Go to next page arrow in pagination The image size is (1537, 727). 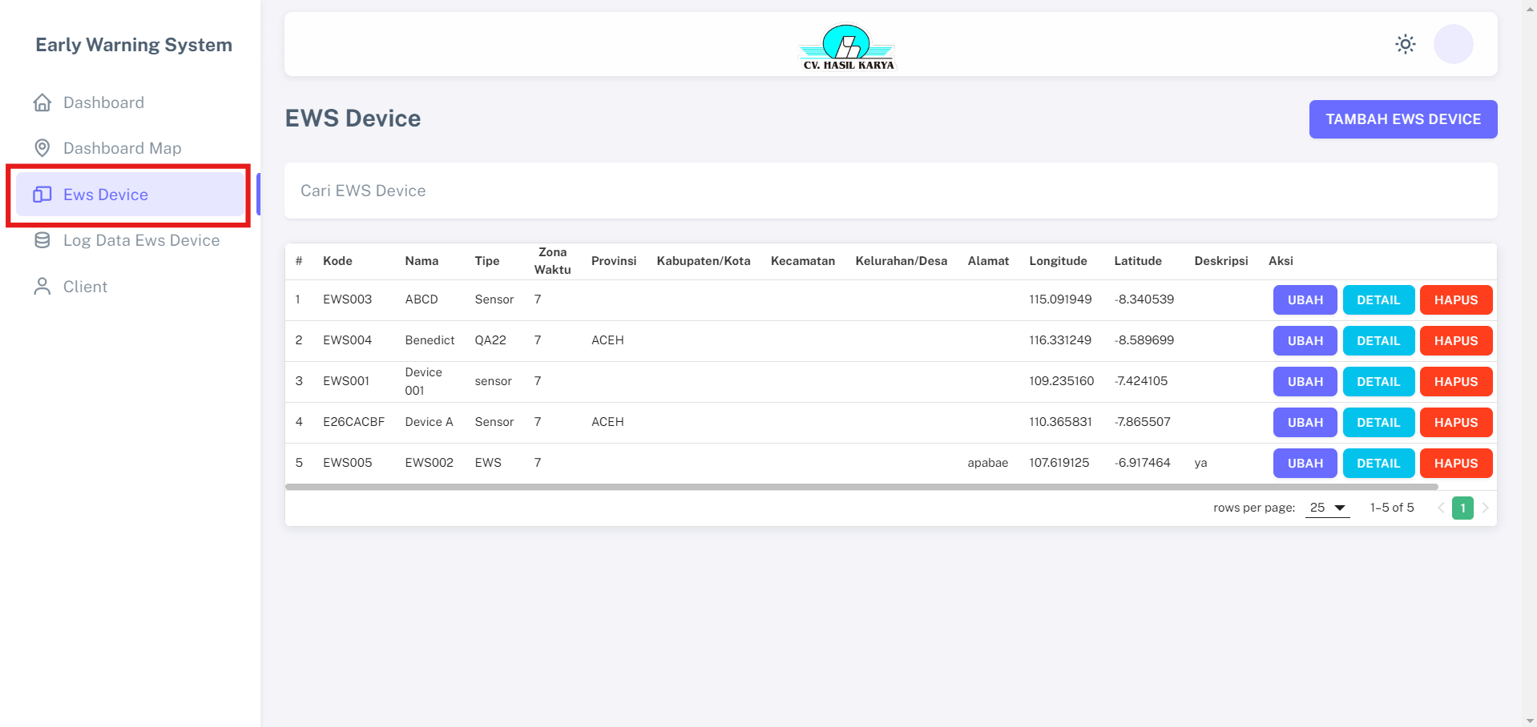point(1485,508)
